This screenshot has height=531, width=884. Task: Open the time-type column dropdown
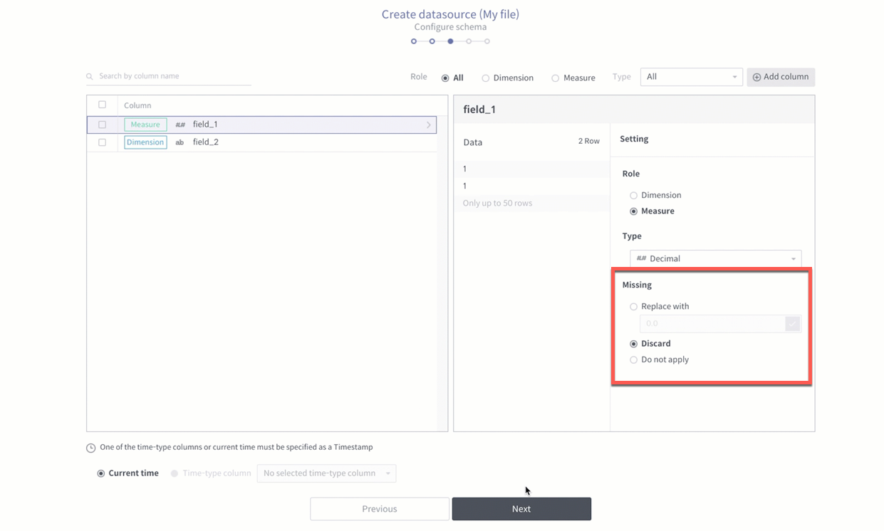pyautogui.click(x=326, y=473)
